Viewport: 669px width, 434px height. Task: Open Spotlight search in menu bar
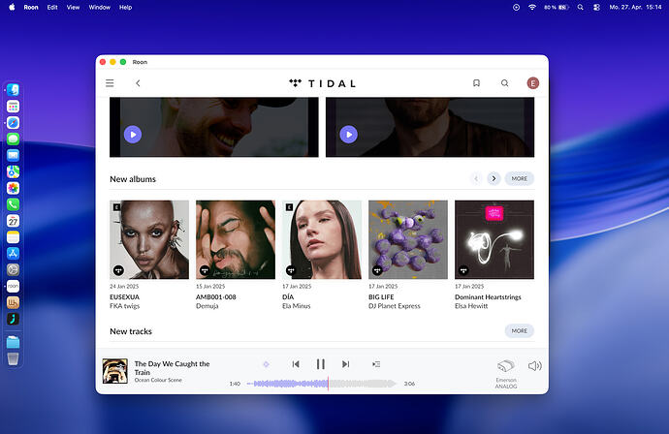point(580,7)
